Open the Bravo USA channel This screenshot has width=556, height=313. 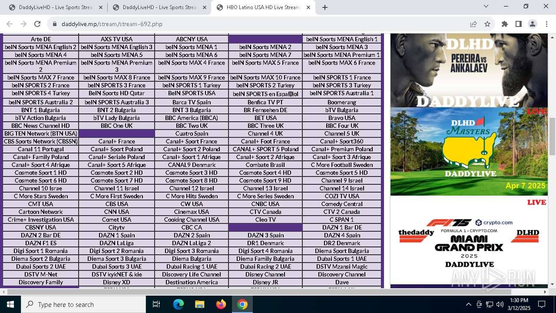click(342, 118)
